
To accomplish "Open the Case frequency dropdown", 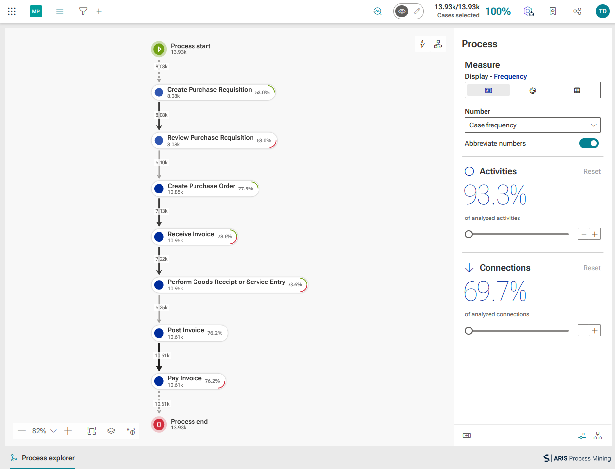I will 533,125.
